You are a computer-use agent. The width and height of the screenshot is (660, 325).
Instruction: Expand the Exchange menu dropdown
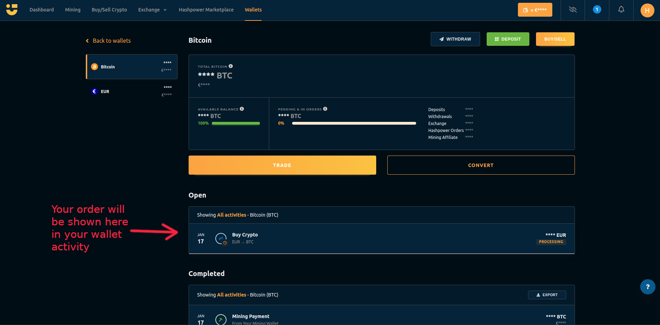point(152,10)
